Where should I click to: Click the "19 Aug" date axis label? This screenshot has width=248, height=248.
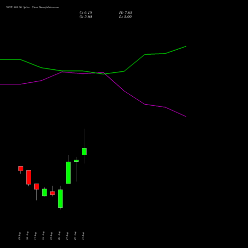coord(19,236)
